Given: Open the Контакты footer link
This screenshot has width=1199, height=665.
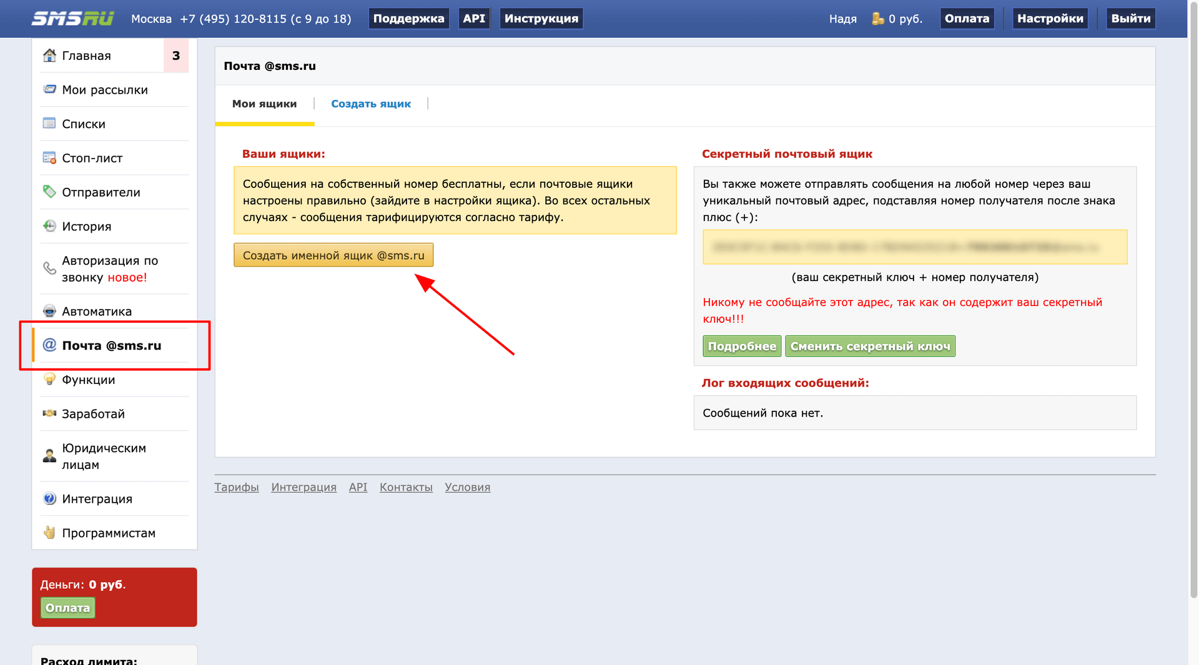Looking at the screenshot, I should 406,487.
